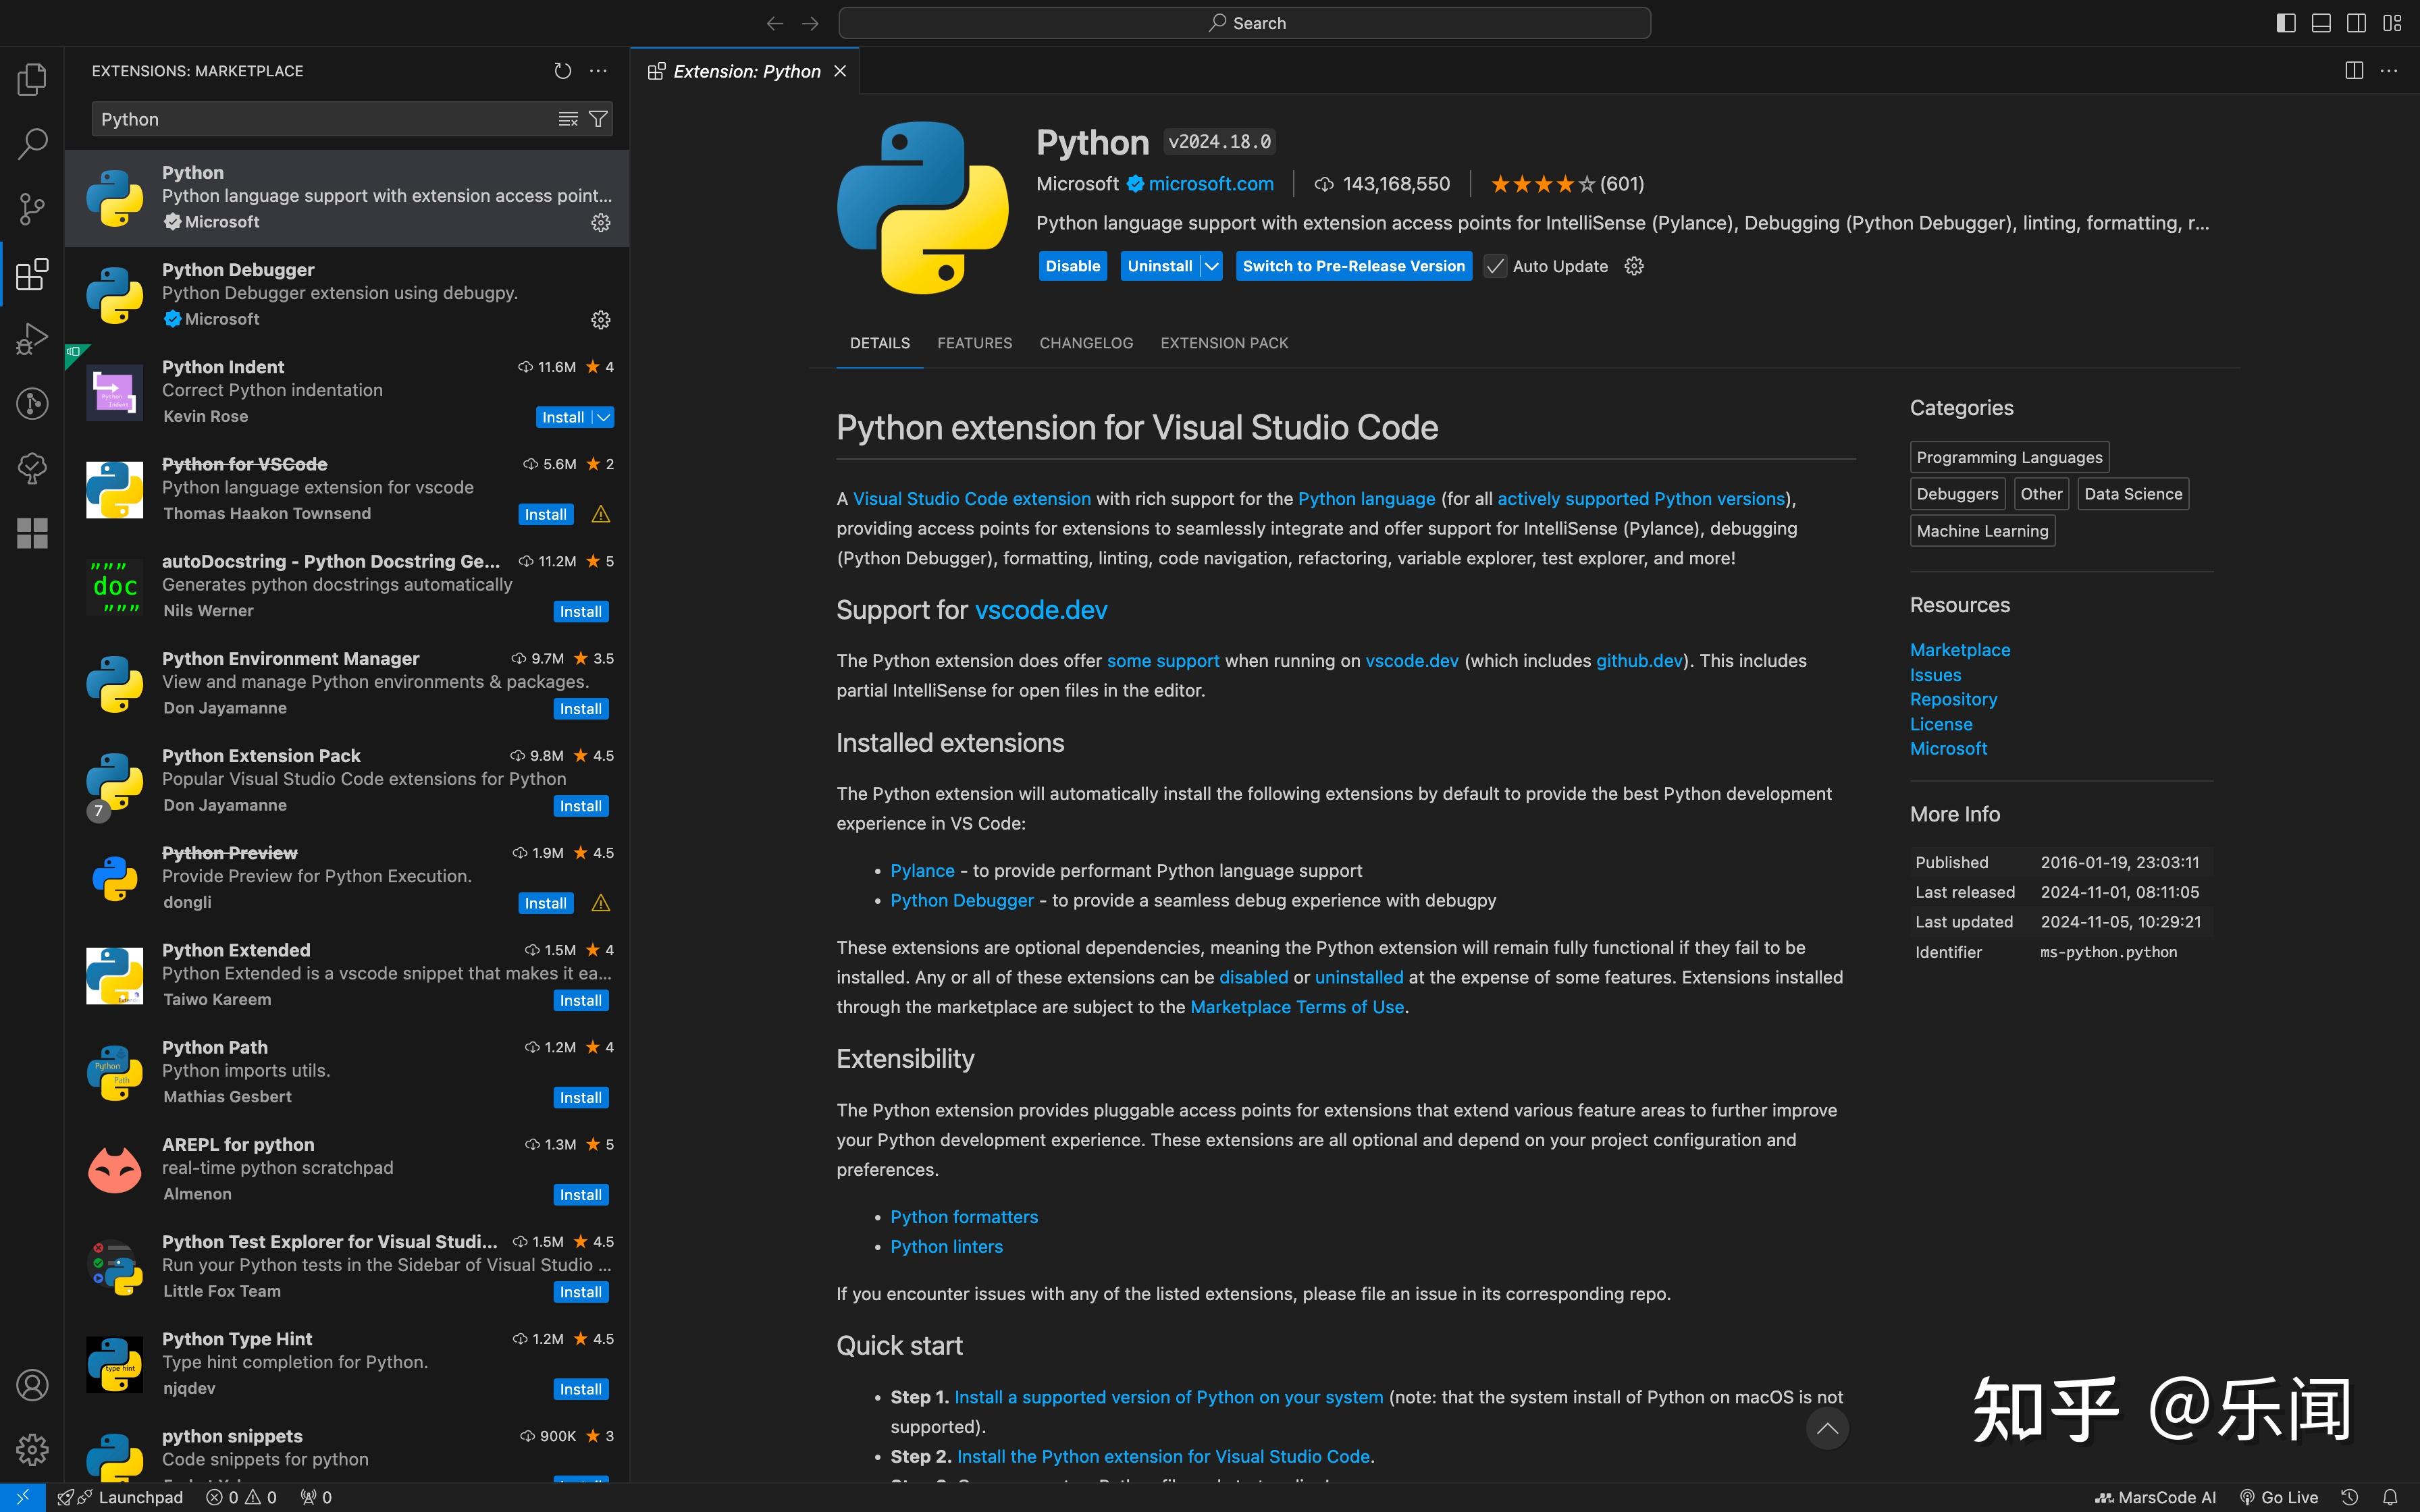Toggle the primary side bar visibility

tap(2286, 23)
